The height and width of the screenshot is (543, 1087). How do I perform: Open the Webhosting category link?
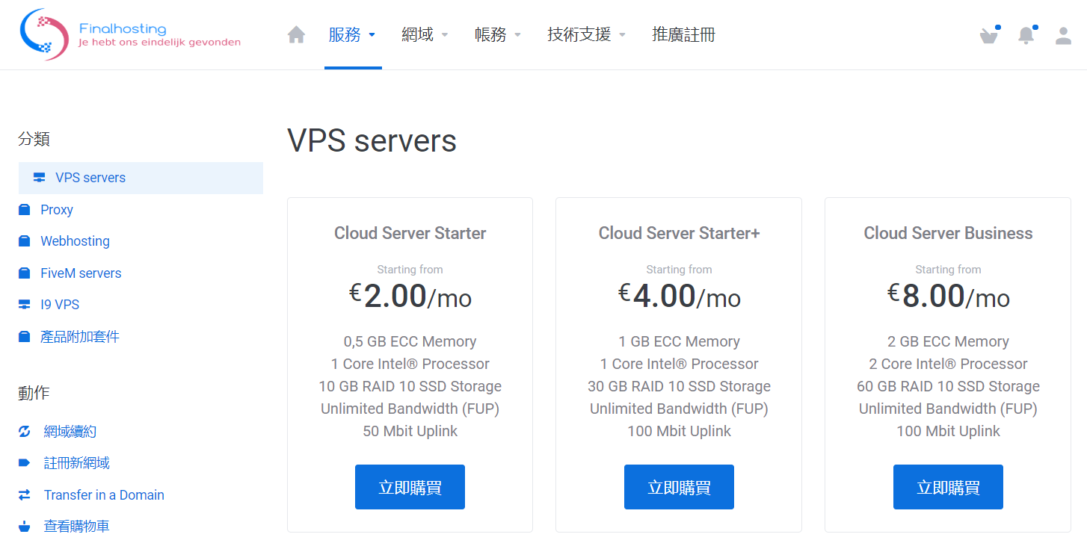point(75,241)
